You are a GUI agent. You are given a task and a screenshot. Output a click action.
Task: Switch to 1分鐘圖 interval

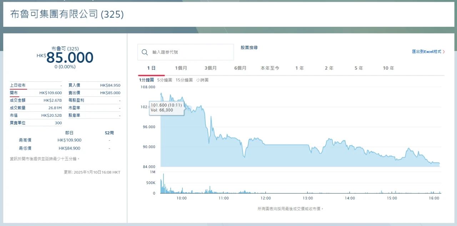tap(146, 80)
